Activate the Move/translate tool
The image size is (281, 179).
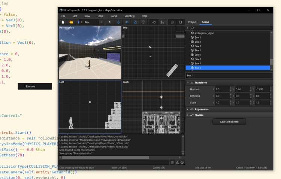point(118,22)
